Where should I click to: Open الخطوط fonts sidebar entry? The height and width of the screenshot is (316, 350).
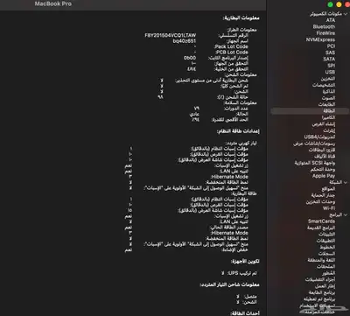point(327,247)
